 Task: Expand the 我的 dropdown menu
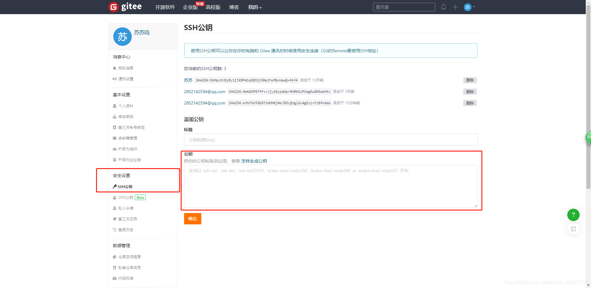point(255,7)
